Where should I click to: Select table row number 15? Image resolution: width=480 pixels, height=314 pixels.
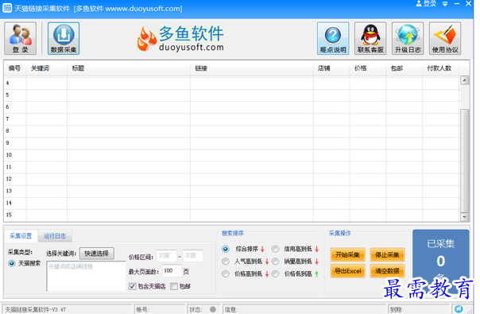pyautogui.click(x=232, y=215)
